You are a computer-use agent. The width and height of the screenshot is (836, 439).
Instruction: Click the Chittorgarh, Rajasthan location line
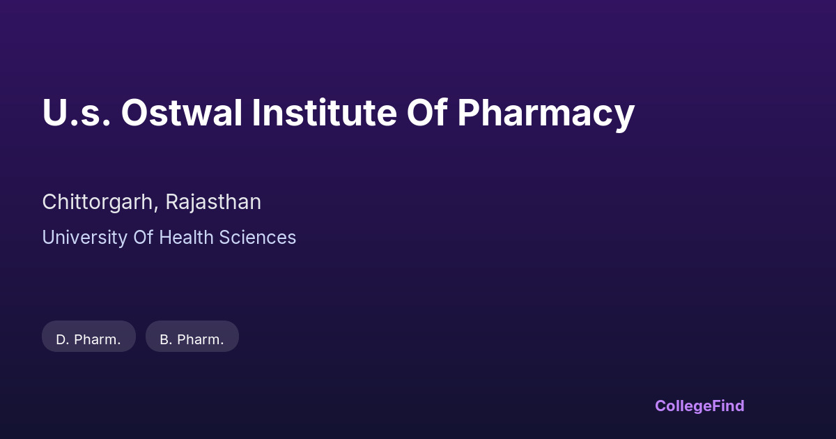[151, 202]
